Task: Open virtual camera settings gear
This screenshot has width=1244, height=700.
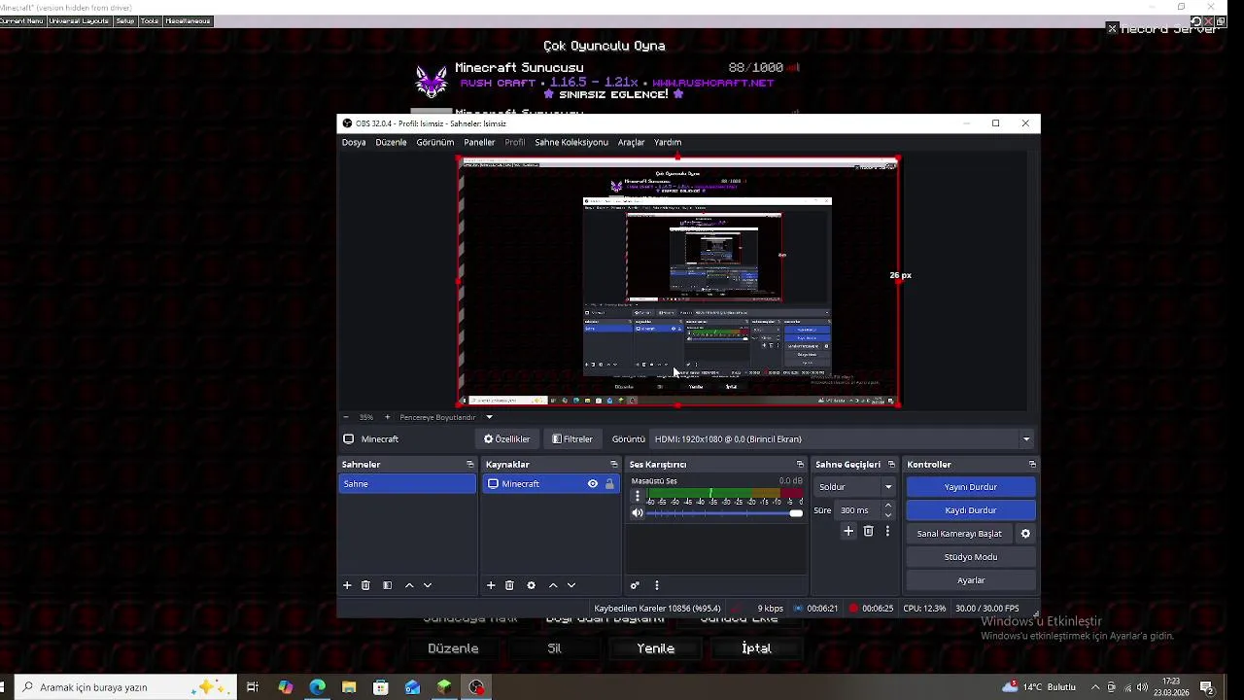Action: [x=1025, y=534]
